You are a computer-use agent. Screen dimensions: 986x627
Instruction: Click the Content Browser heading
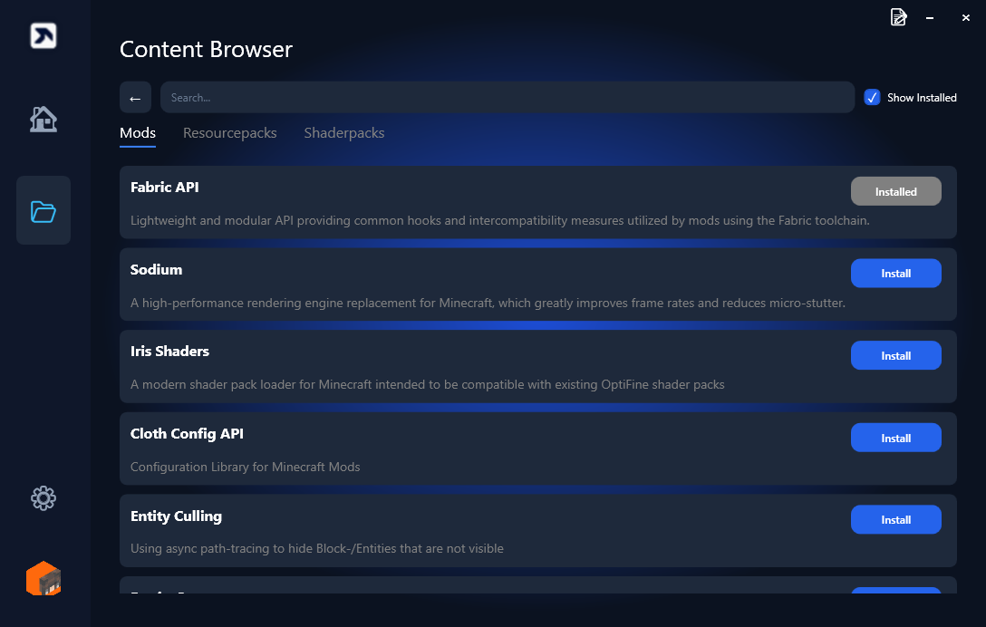(207, 49)
